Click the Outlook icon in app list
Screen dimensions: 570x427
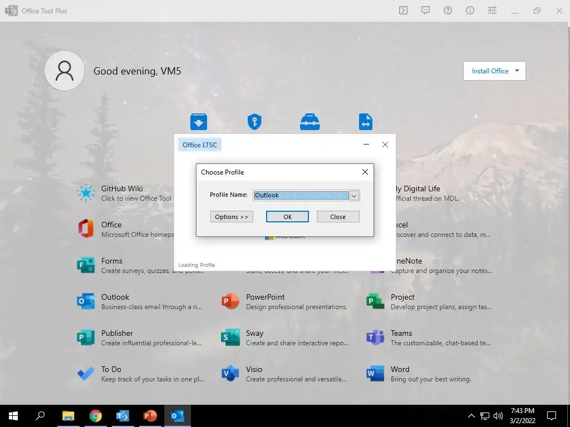point(86,301)
